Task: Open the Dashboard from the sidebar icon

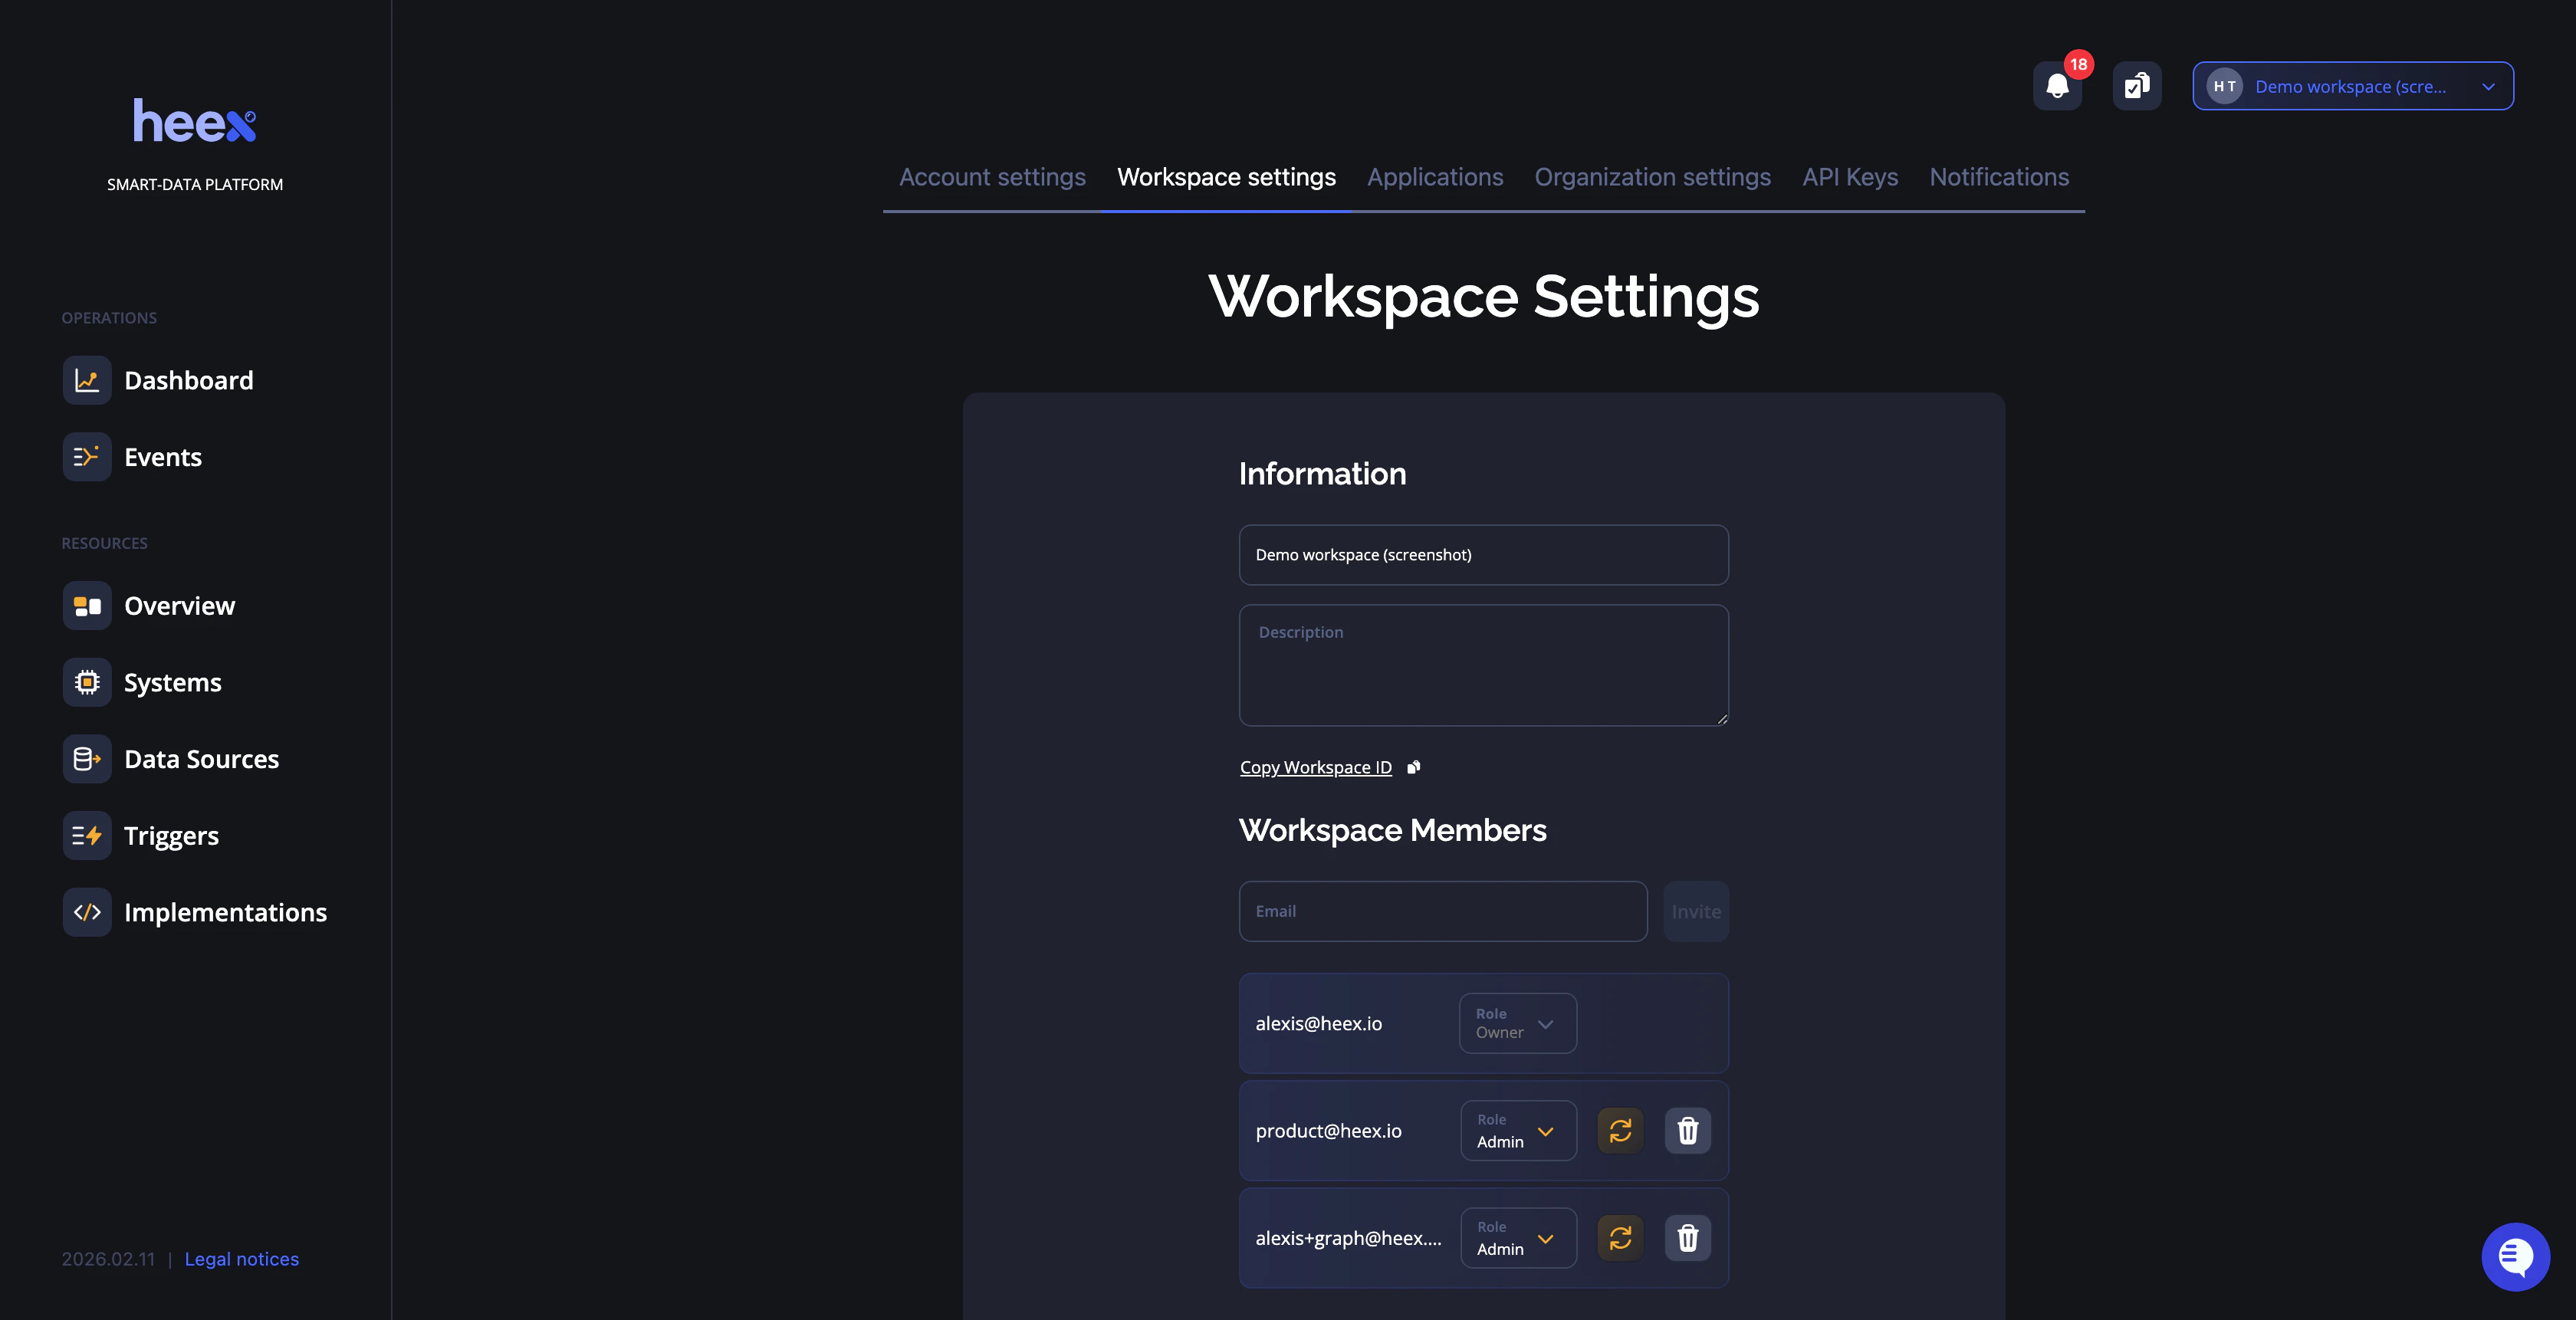Action: (87, 380)
